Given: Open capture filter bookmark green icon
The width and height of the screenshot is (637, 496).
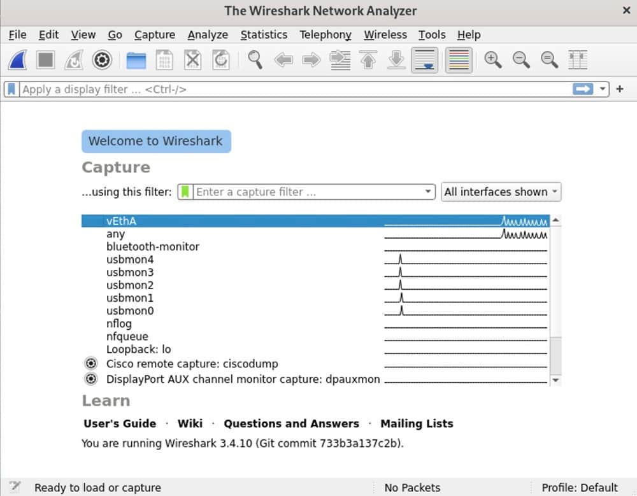Looking at the screenshot, I should point(185,192).
